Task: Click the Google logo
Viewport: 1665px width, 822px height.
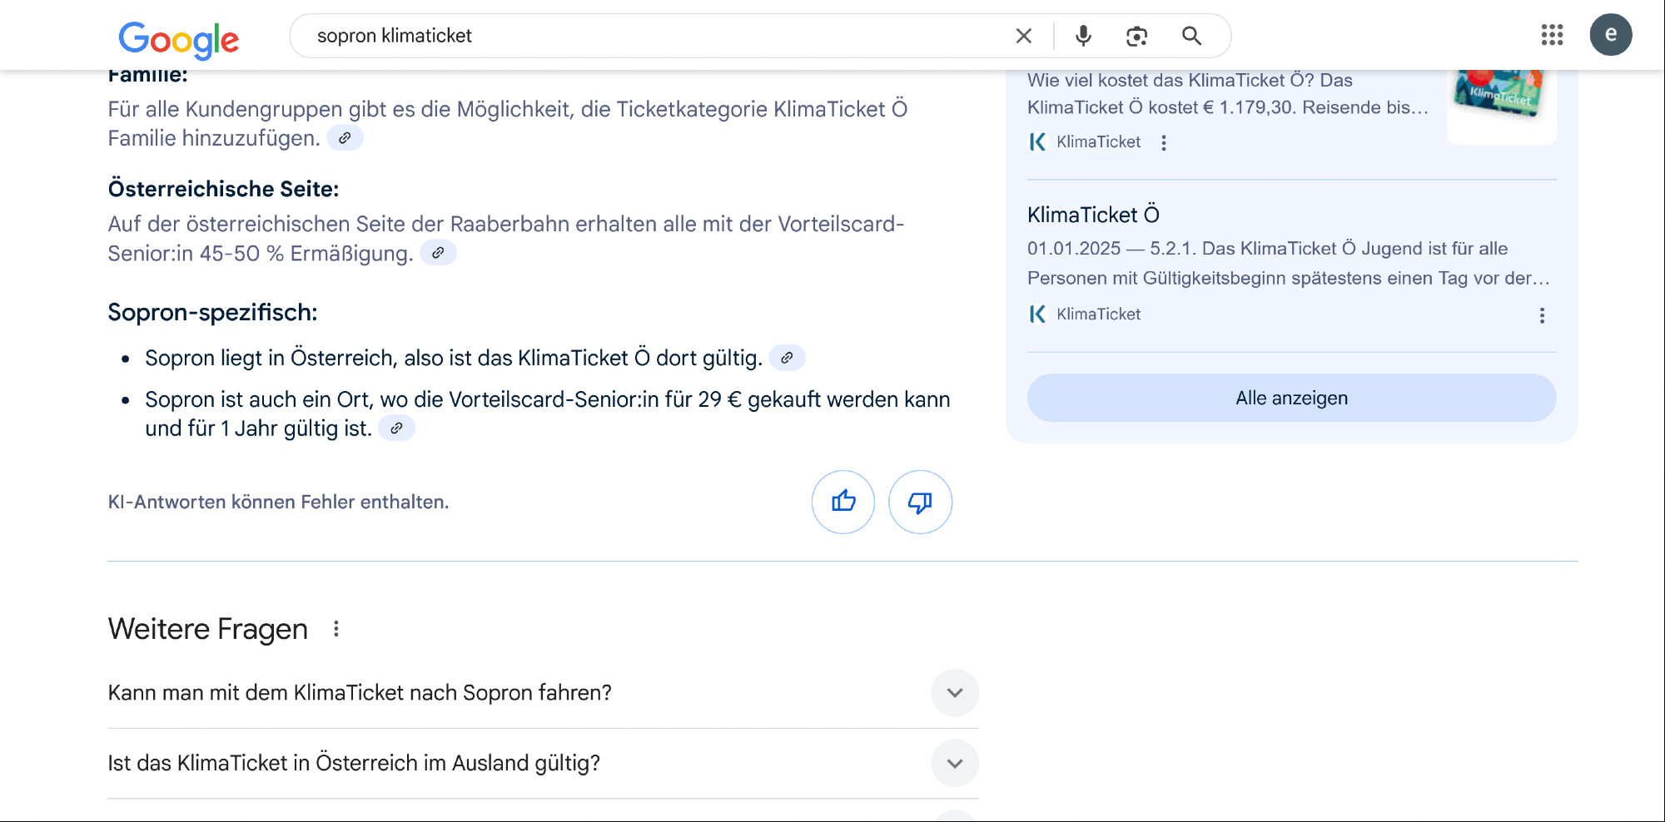Action: 178,38
